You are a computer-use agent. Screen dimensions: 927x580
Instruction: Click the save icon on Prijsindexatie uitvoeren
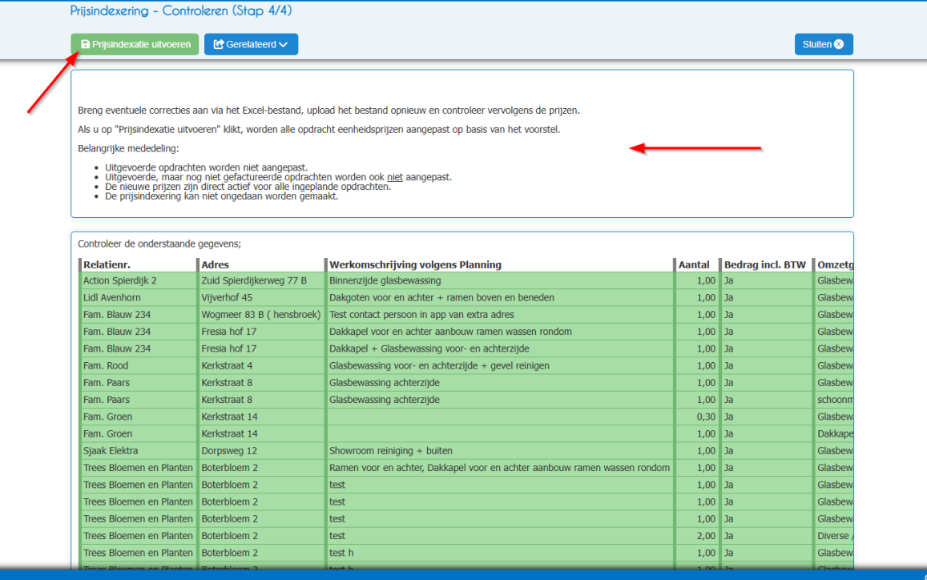[85, 44]
